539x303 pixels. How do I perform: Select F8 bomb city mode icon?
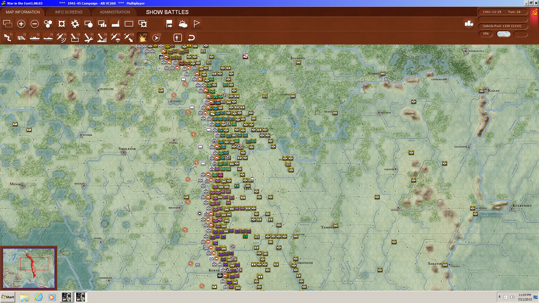coord(102,38)
